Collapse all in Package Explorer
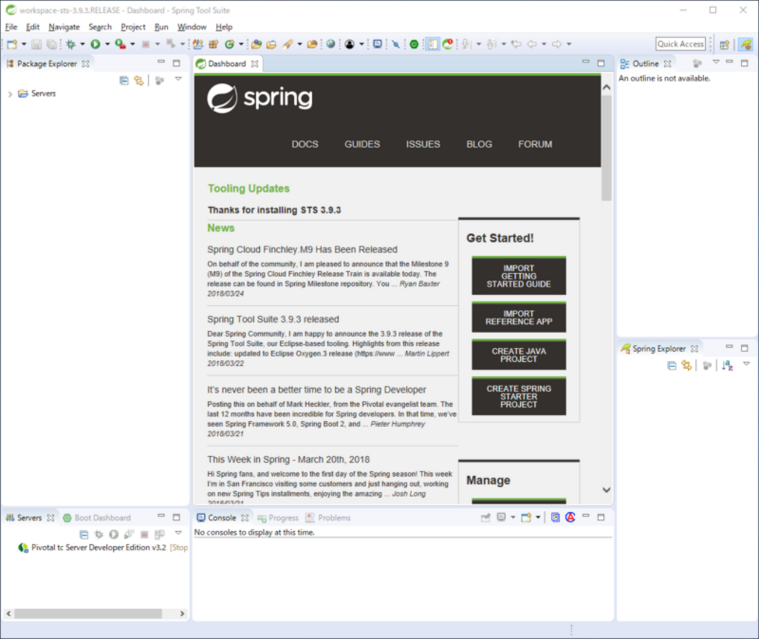This screenshot has height=639, width=759. [124, 81]
